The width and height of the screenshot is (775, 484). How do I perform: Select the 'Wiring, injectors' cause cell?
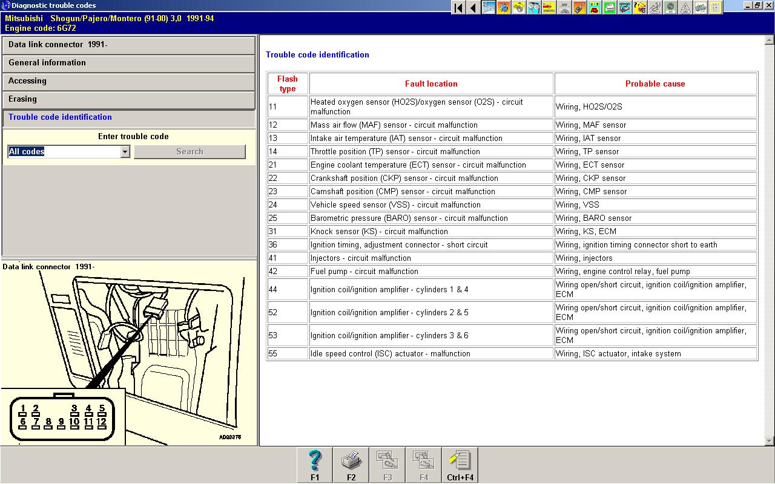(x=655, y=258)
